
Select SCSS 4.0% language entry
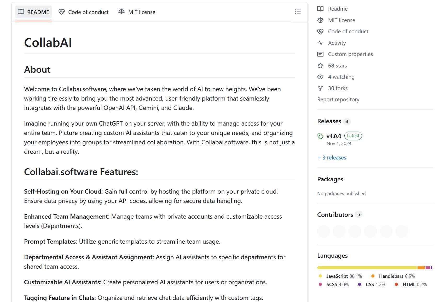point(333,285)
